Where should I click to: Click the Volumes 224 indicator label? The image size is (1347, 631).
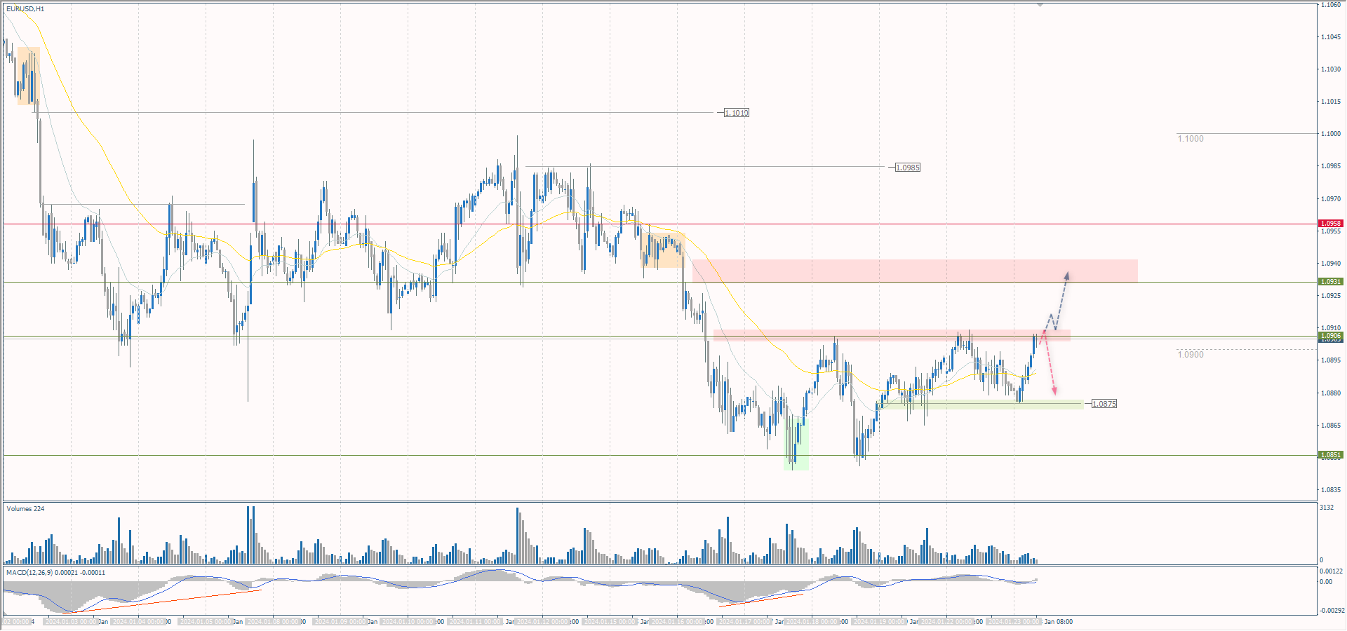point(25,509)
